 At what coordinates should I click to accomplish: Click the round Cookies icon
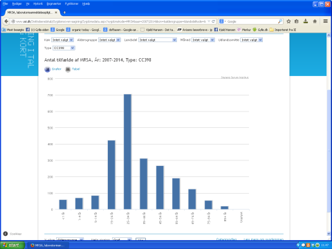tap(6, 234)
